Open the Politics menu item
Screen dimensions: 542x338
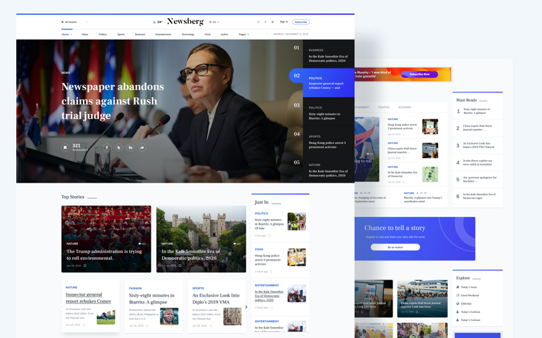click(103, 34)
